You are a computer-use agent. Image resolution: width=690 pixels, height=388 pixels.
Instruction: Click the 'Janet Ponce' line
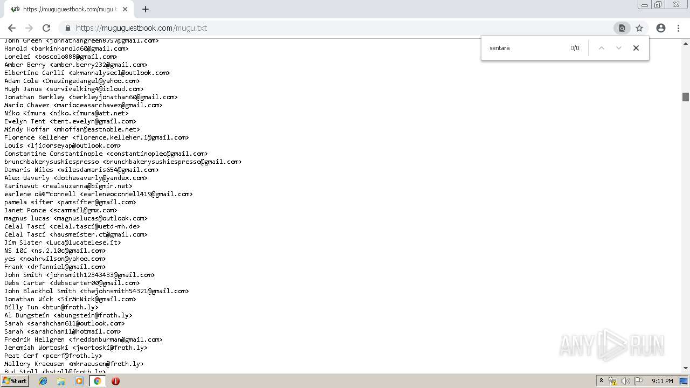click(61, 210)
